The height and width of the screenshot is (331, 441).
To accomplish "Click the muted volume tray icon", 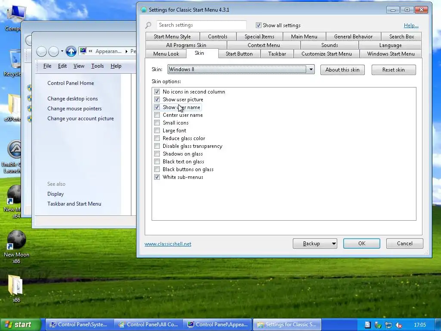I will coord(398,325).
